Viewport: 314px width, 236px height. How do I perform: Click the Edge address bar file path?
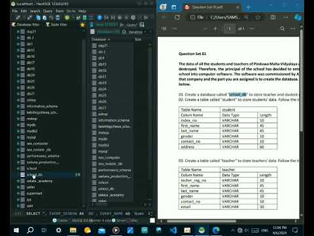(225, 18)
